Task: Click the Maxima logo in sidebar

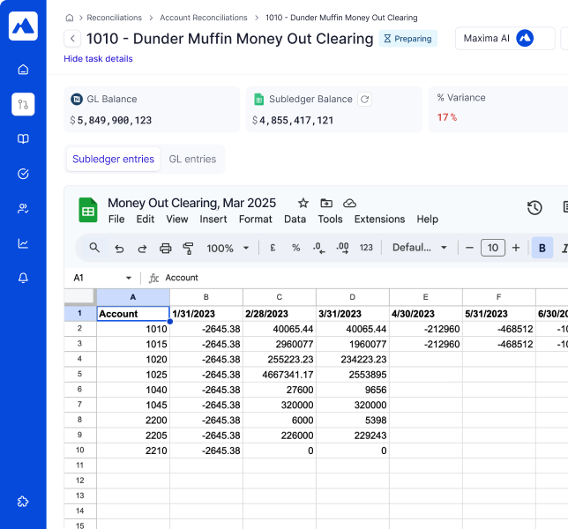Action: pos(23,26)
